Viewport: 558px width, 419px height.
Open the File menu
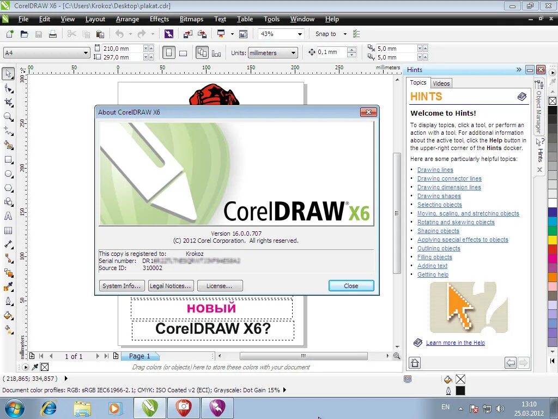click(23, 19)
